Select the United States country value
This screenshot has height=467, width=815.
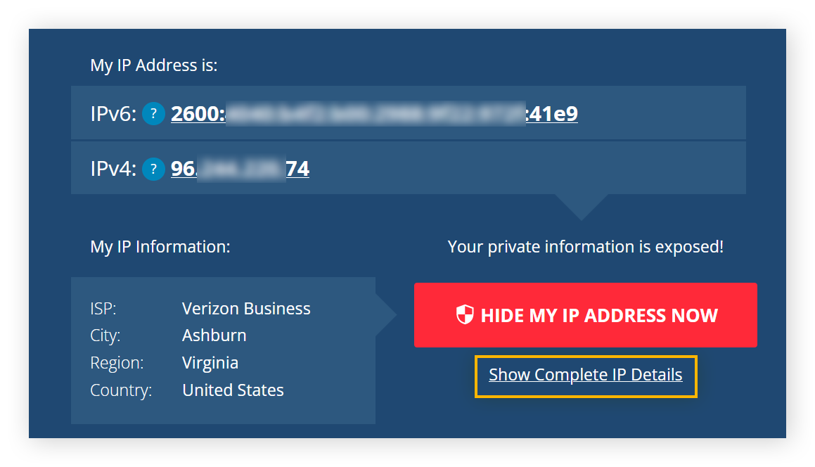[233, 390]
